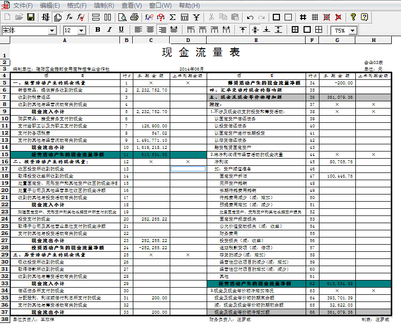Click the printer icon in toolbar
401x325 pixels.
click(134, 17)
